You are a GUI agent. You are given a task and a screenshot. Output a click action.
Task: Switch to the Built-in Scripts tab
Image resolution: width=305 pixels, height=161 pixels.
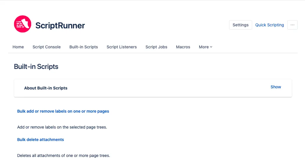84,47
